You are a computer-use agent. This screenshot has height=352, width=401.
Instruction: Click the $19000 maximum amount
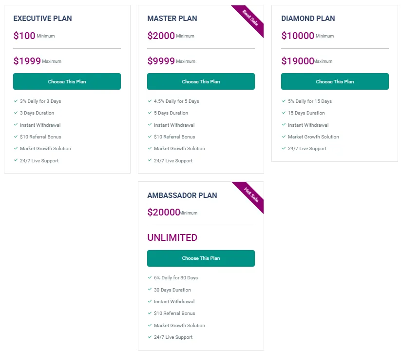(298, 61)
